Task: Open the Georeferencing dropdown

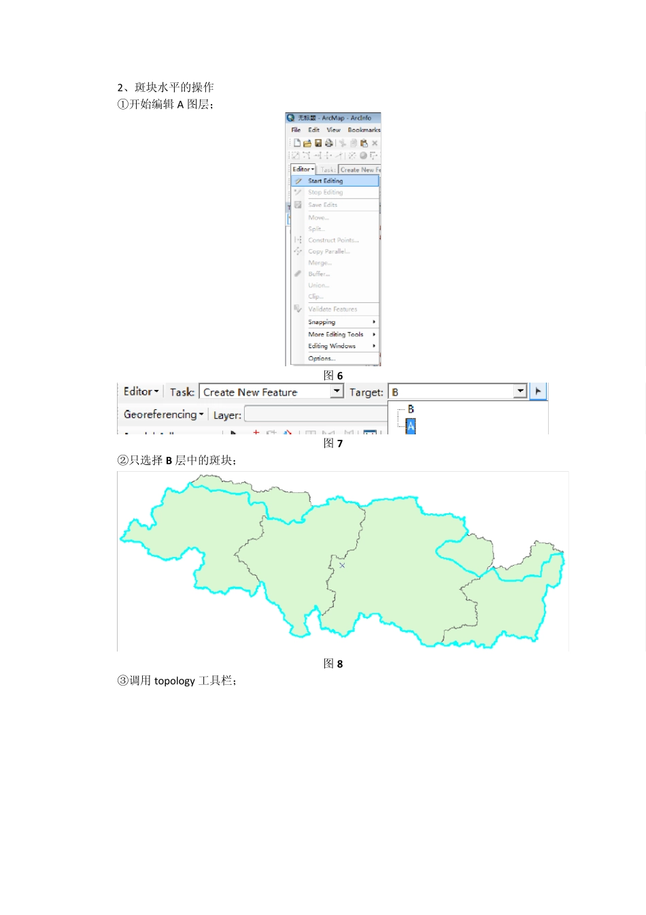Action: click(163, 414)
